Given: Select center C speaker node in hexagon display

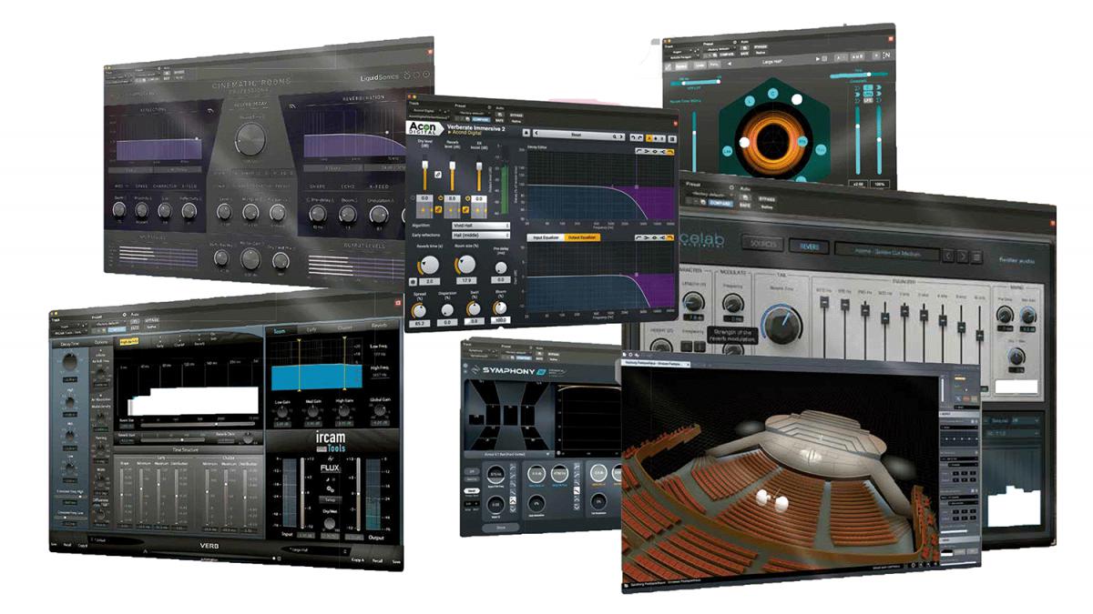Looking at the screenshot, I should pos(773,94).
